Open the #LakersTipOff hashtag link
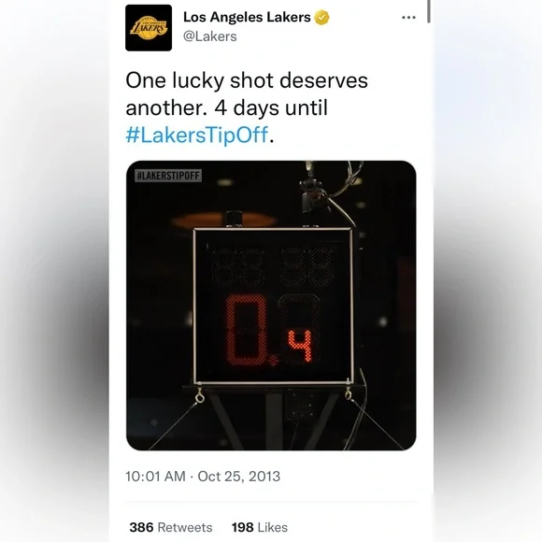Viewport: 542px width, 542px height. point(197,135)
